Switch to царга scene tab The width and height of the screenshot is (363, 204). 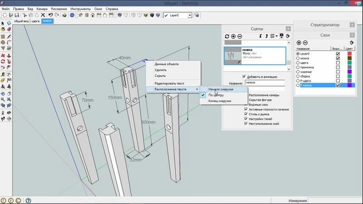coord(35,21)
